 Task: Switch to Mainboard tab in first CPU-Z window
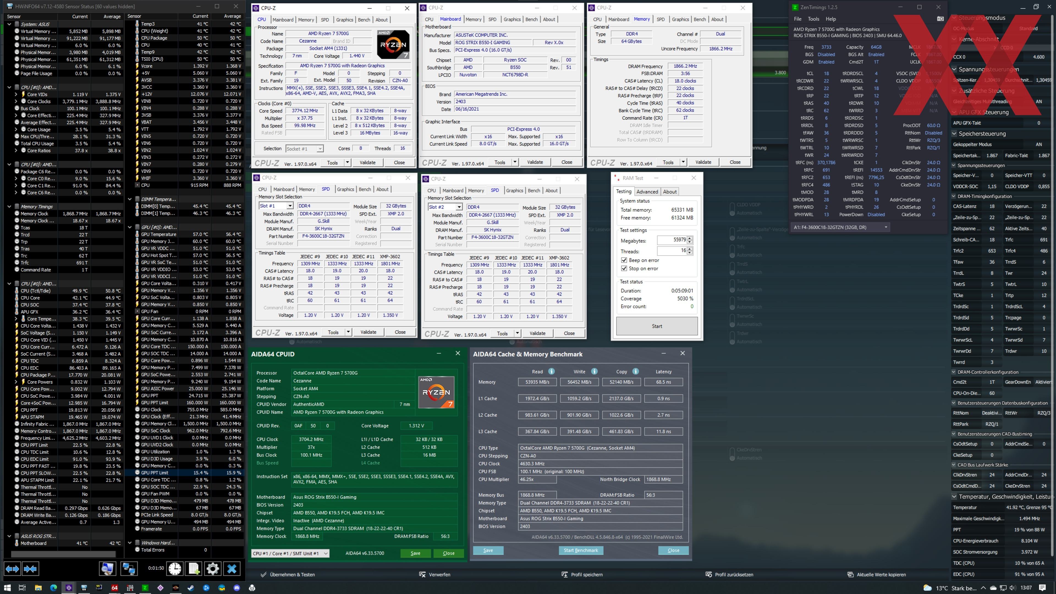coord(283,20)
